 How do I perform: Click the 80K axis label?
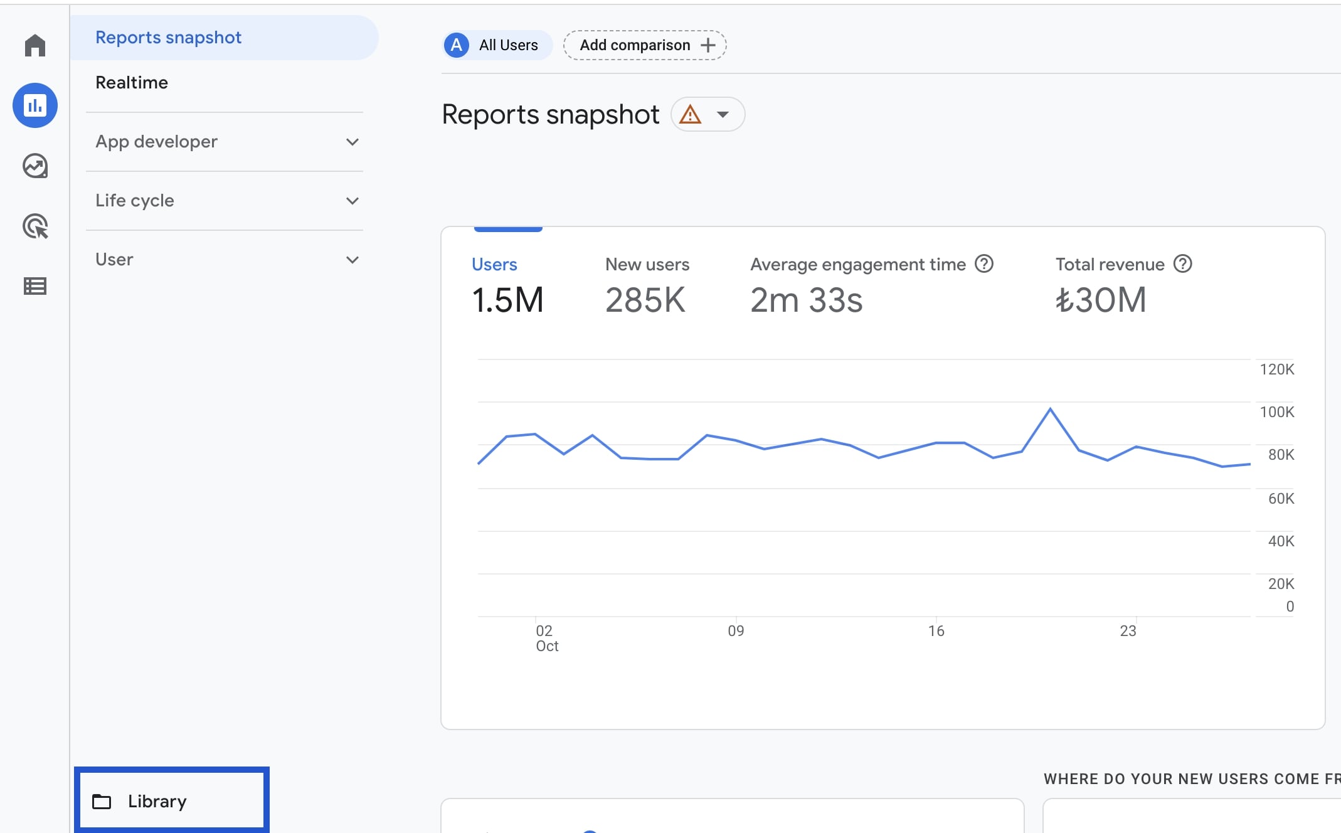[1281, 455]
